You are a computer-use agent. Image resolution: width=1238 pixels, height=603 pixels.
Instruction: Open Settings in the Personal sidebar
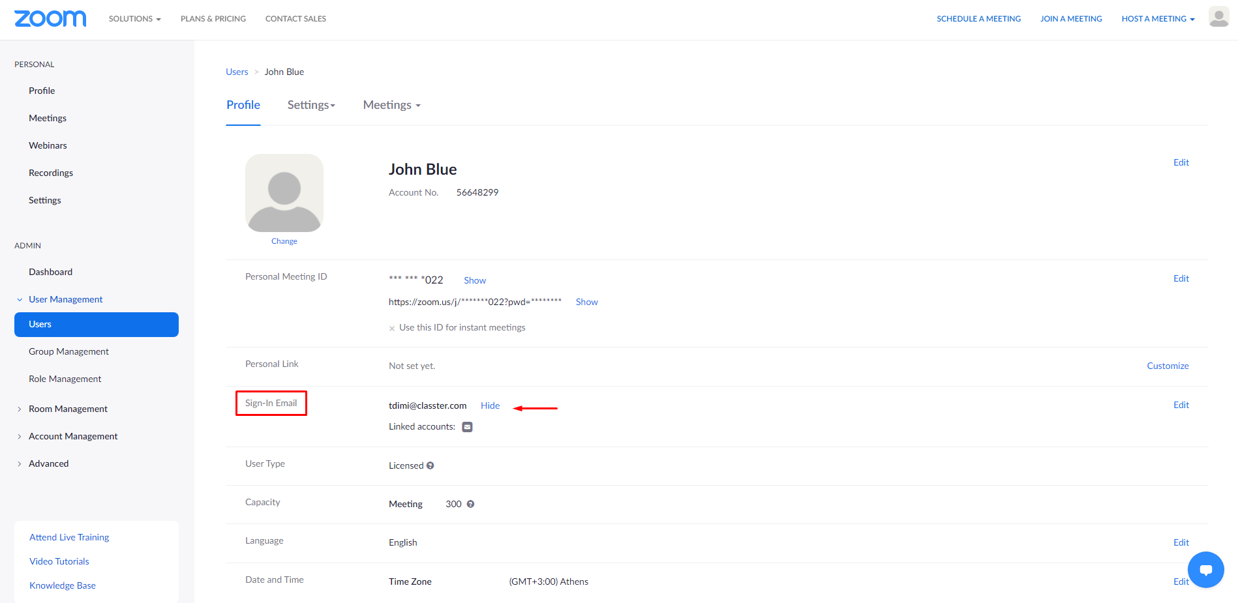pyautogui.click(x=45, y=200)
